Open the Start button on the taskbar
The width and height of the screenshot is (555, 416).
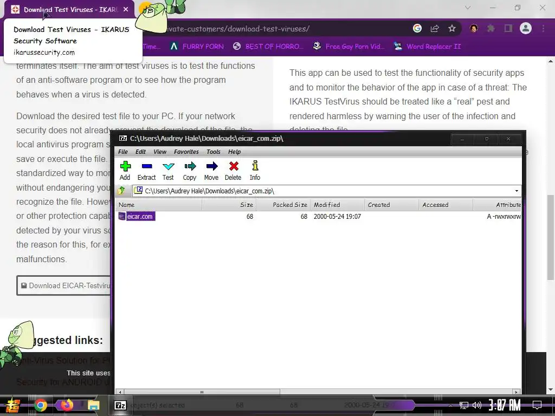pos(12,405)
